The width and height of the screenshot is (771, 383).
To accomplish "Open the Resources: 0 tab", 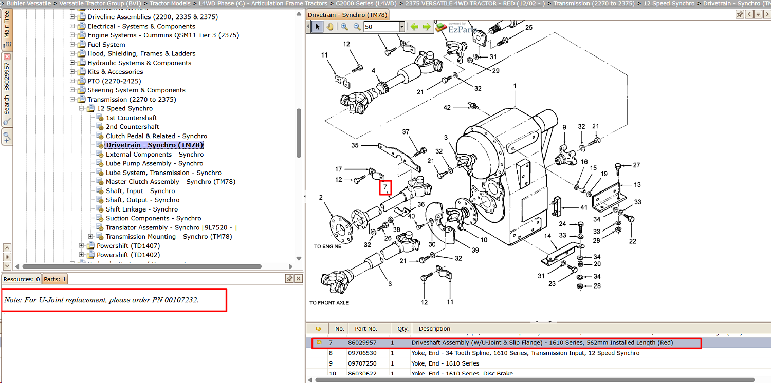I will [x=21, y=279].
